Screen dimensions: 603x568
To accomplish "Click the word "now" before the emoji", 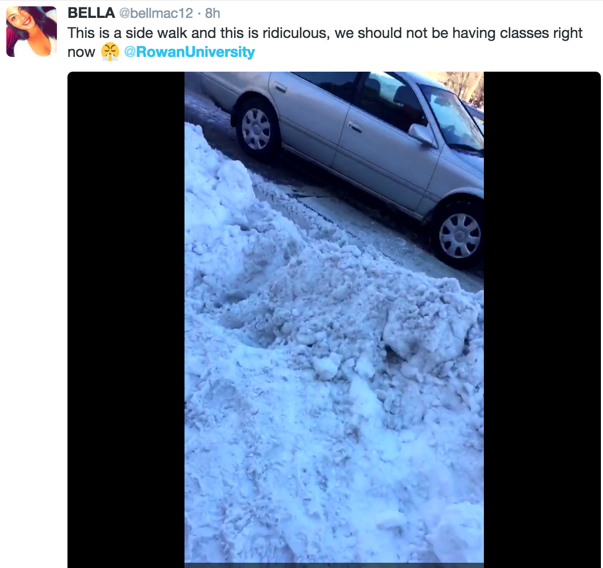I will coord(81,52).
